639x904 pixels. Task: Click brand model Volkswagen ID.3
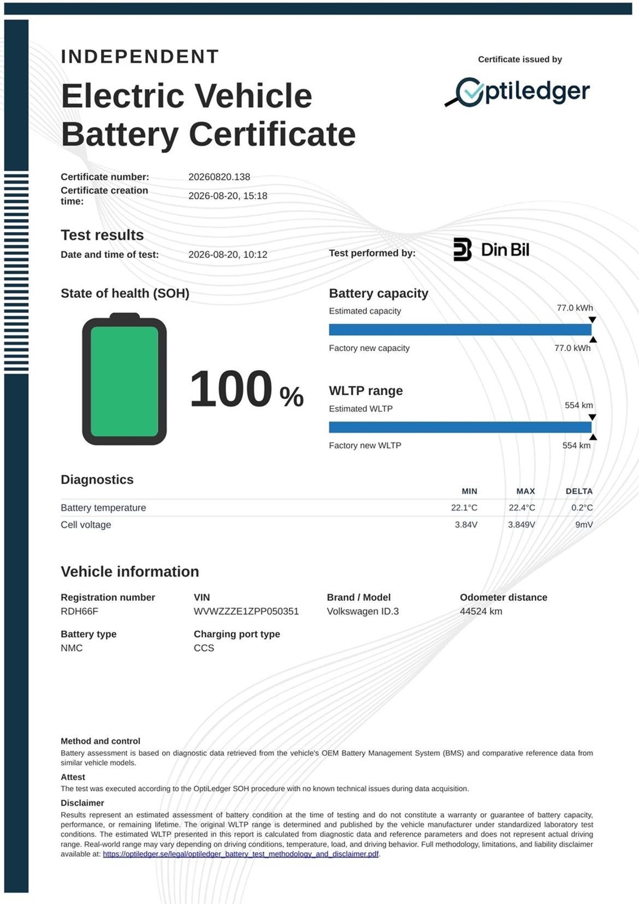coord(363,612)
